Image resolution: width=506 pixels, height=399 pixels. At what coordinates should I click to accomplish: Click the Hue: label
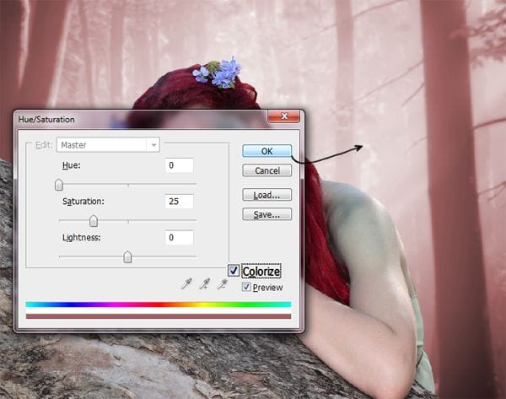[72, 165]
